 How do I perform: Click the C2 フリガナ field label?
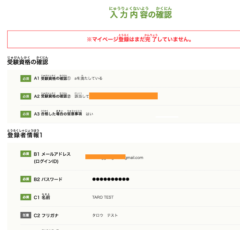(46, 216)
